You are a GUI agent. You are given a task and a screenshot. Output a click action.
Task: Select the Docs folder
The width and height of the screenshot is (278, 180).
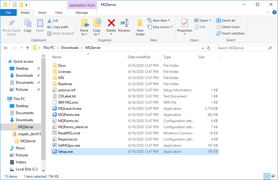(x=62, y=66)
